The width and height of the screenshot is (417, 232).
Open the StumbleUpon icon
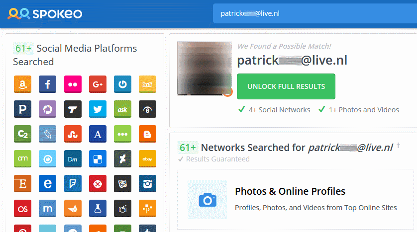73,134
